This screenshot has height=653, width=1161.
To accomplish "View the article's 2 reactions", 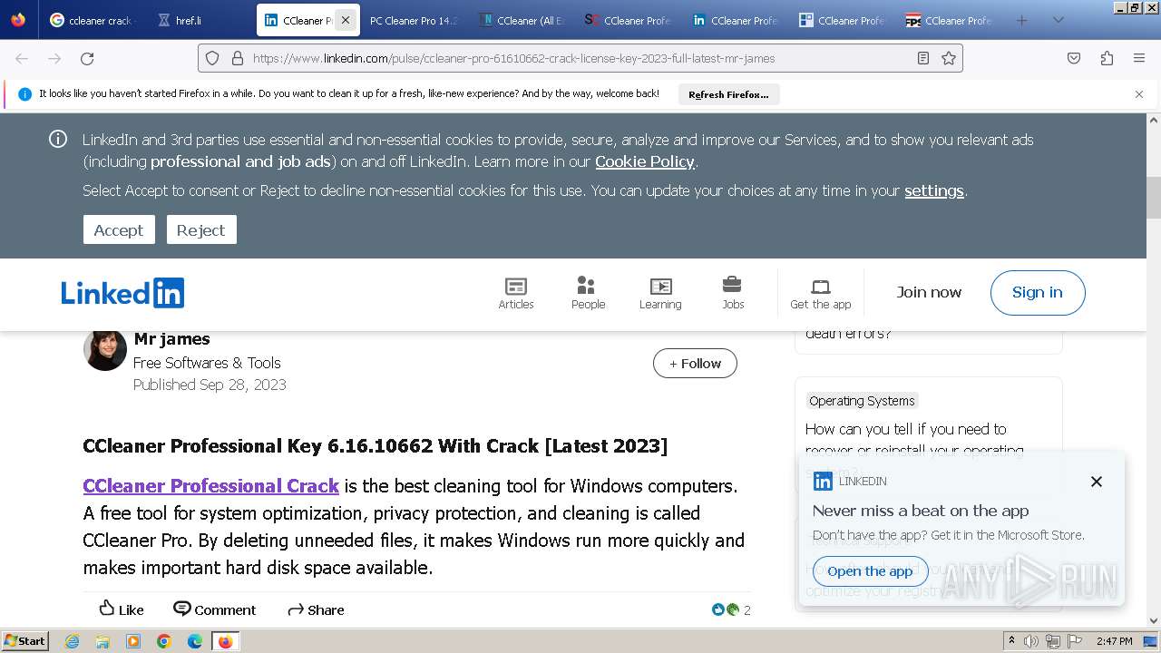I will tap(731, 609).
